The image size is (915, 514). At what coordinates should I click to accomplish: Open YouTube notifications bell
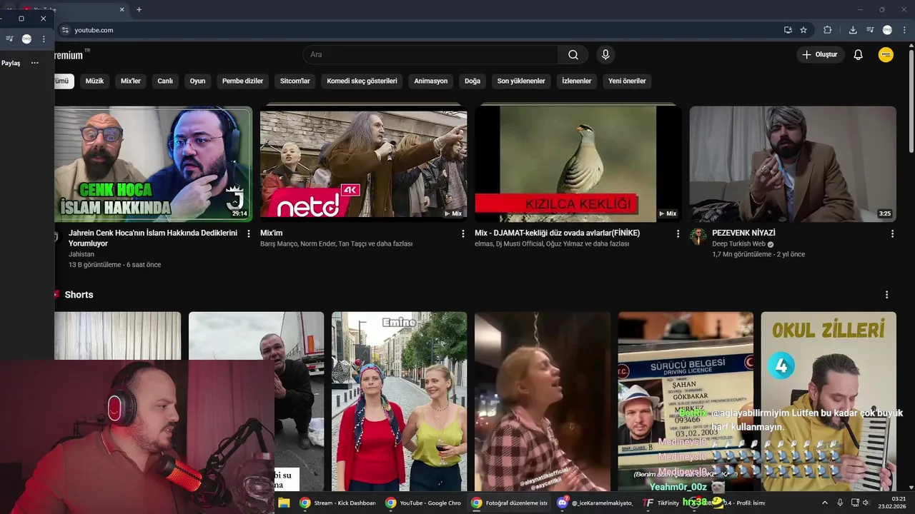click(858, 55)
